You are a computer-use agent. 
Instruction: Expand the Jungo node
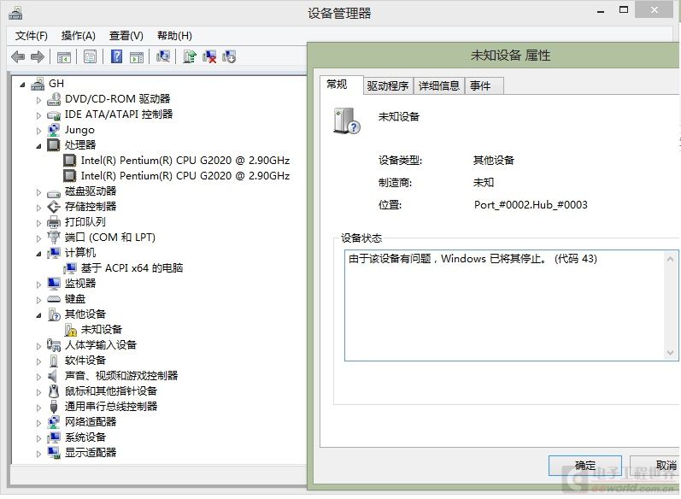click(x=38, y=131)
